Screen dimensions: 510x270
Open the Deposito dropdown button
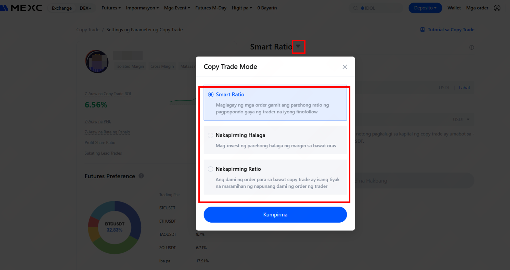click(425, 8)
